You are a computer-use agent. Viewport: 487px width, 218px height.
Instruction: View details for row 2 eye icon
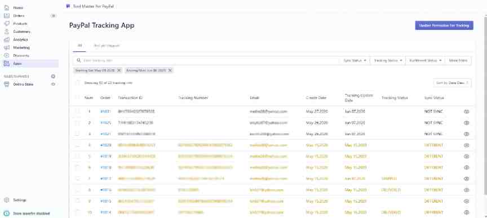[466, 123]
